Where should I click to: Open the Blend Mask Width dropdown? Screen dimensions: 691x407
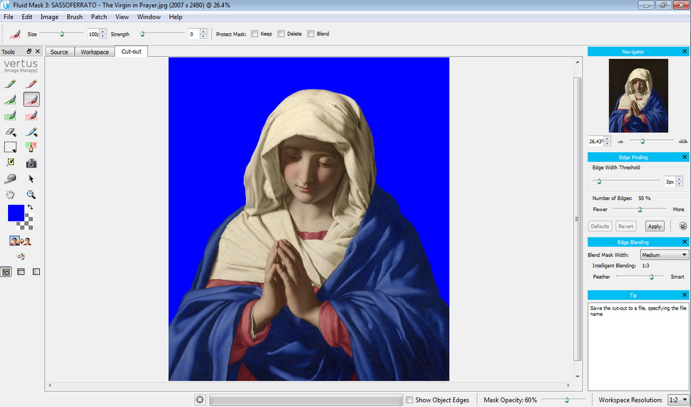[x=665, y=255]
